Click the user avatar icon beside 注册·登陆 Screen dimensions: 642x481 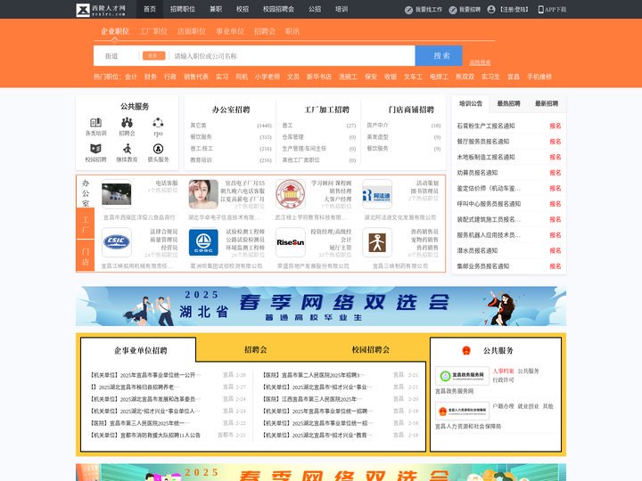pos(491,10)
